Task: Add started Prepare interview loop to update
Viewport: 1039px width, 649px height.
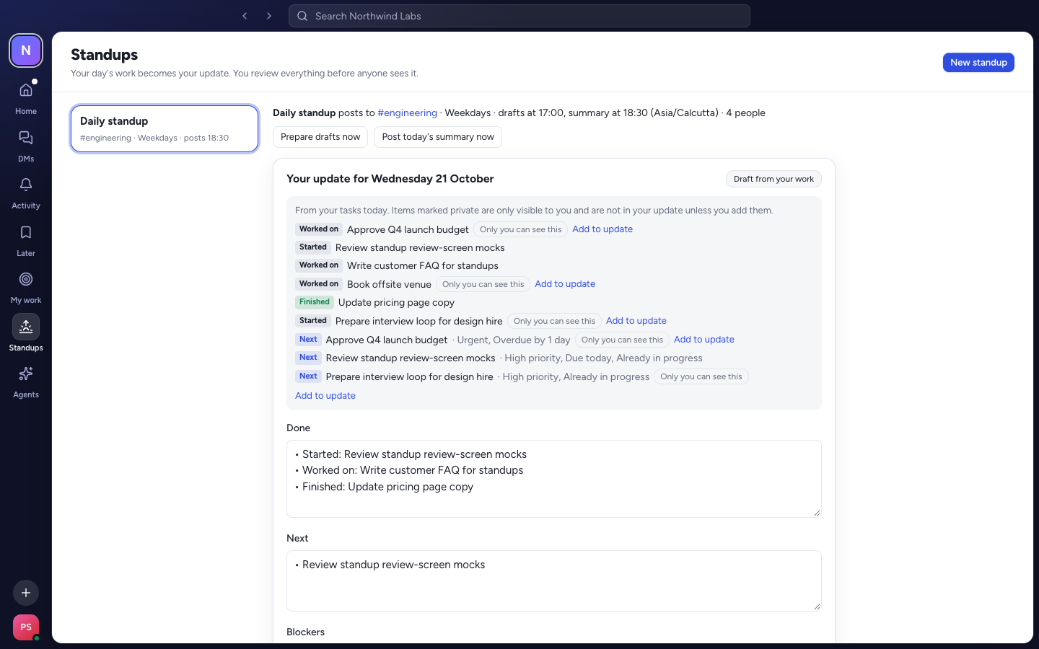Action: pos(636,321)
